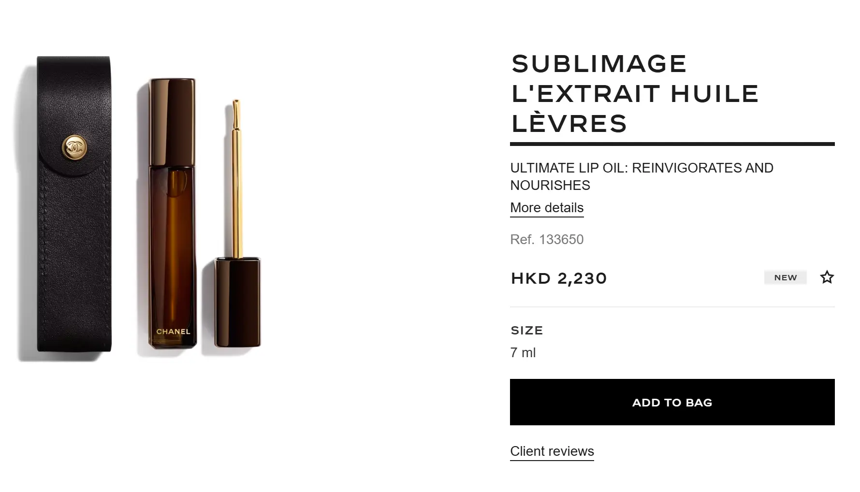Click the SIZE section label
Viewport: 860px width, 492px height.
[527, 330]
